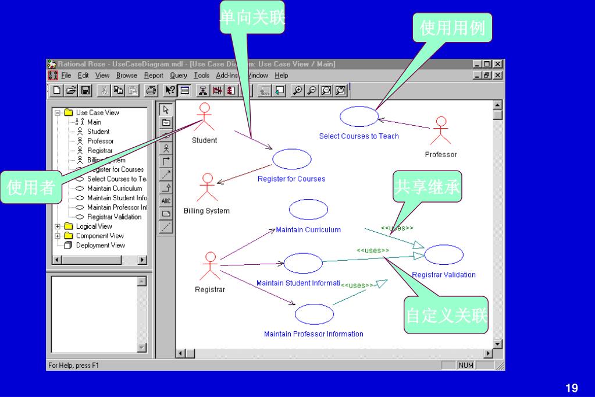This screenshot has width=595, height=397.
Task: Collapse the Use Case View folder
Action: (58, 112)
